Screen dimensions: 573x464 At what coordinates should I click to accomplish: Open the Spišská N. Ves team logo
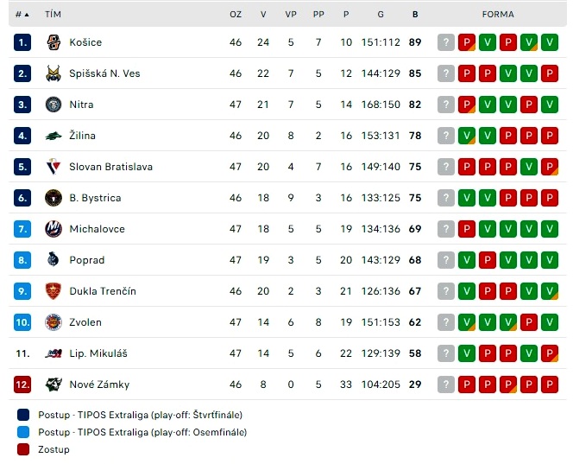tap(54, 73)
